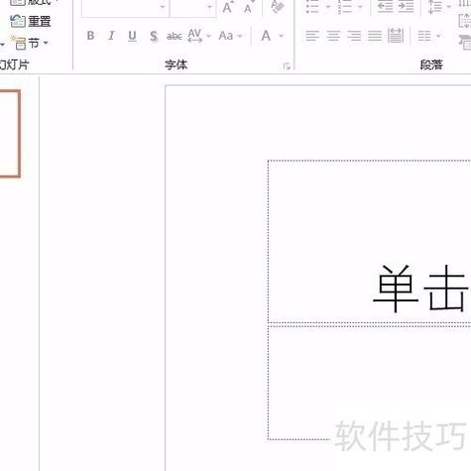Justify text in paragraph group

[375, 36]
